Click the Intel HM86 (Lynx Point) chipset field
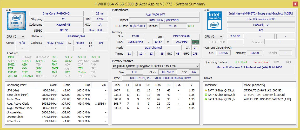300x130 pixels. [164, 20]
